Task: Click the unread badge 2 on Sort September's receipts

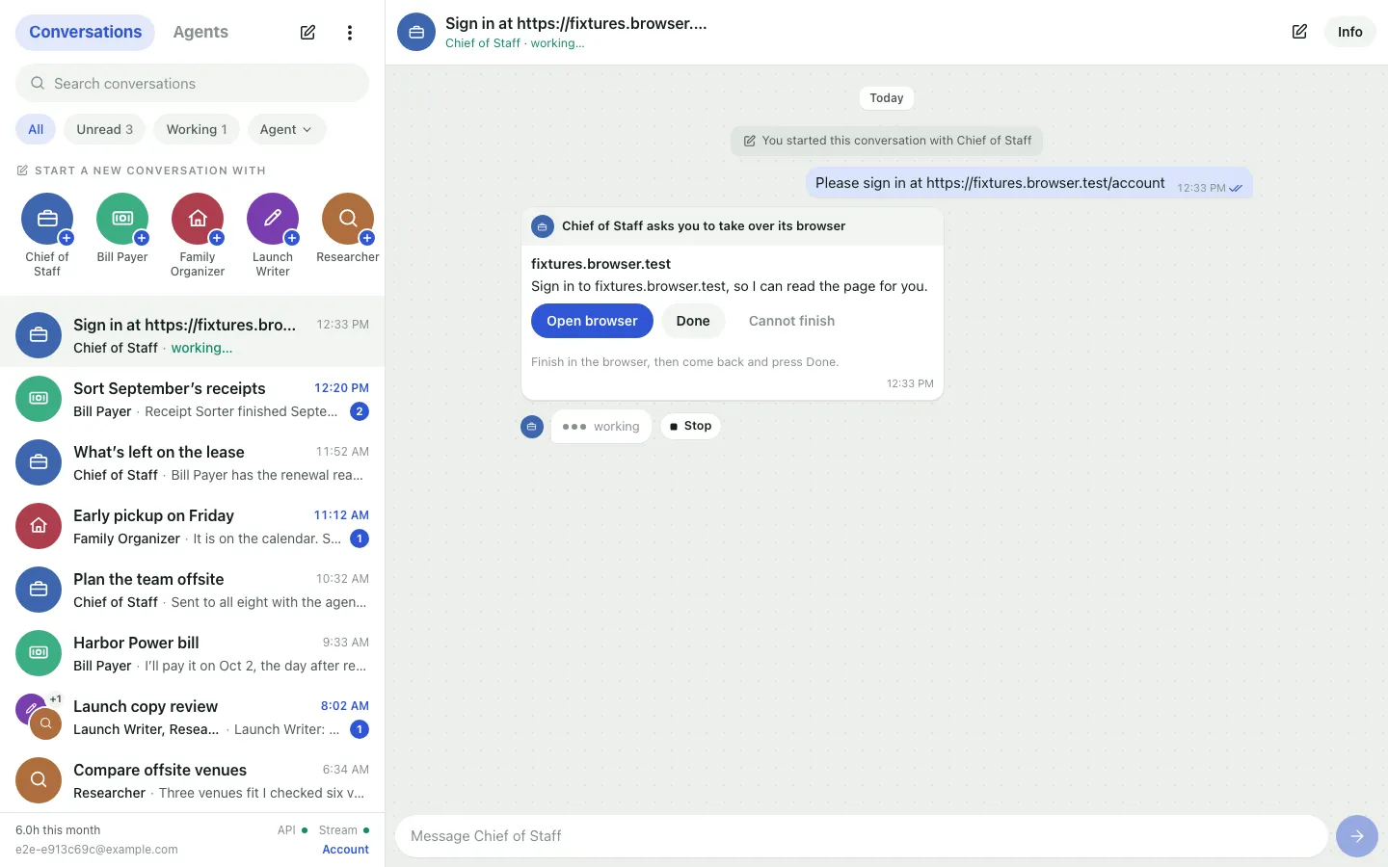Action: click(360, 411)
